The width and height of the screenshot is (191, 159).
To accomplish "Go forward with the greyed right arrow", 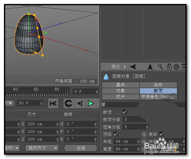I will (140, 66).
